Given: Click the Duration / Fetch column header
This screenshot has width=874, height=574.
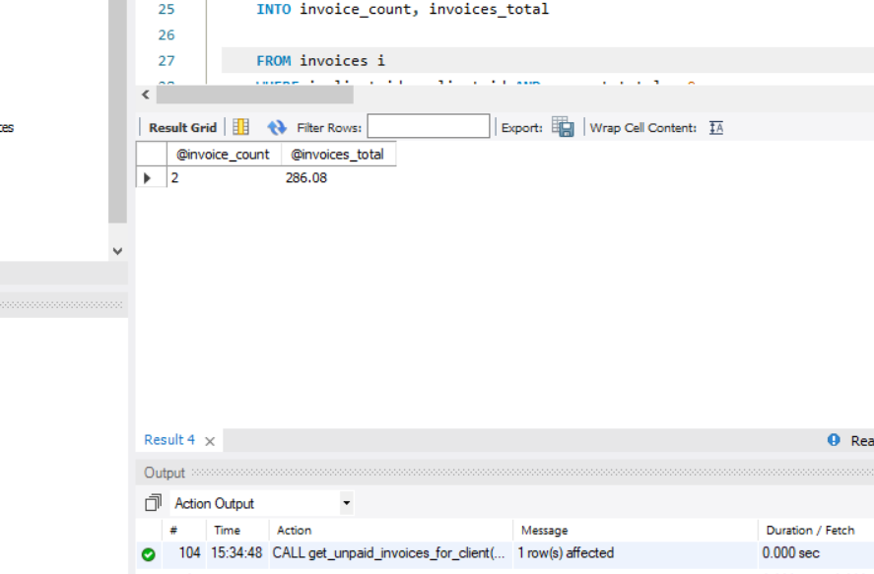Looking at the screenshot, I should [x=810, y=530].
